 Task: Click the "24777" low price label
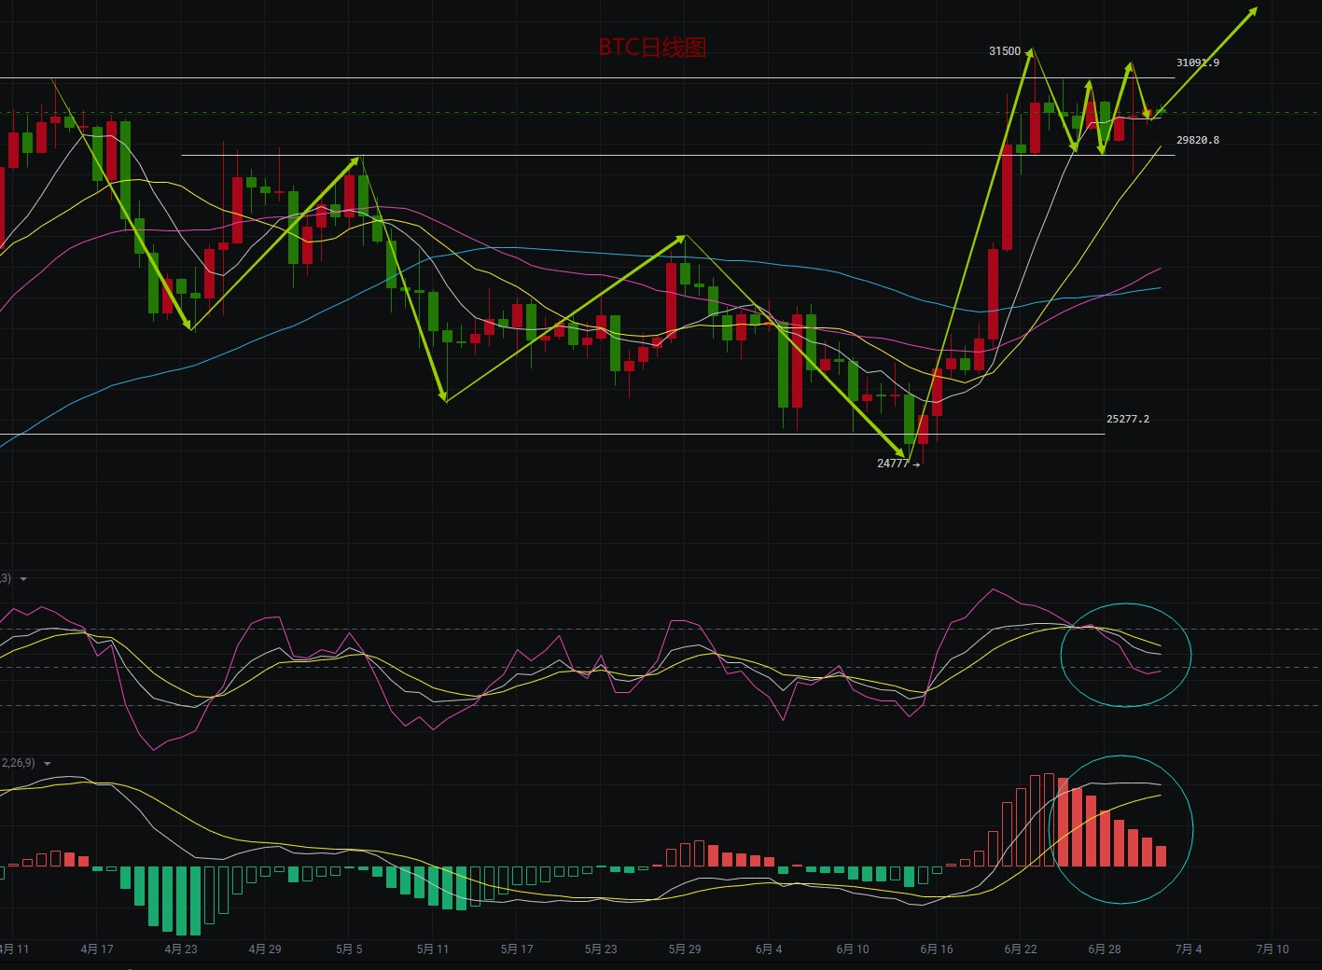pyautogui.click(x=893, y=464)
